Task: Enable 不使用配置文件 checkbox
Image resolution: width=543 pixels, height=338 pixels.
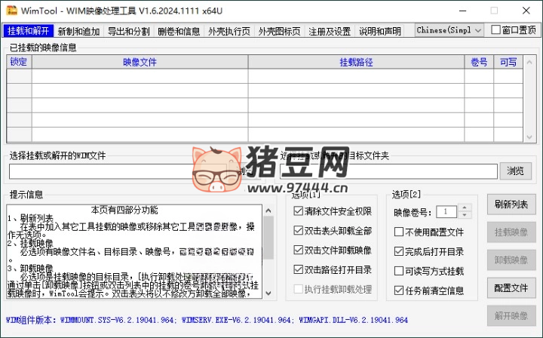Action: 399,232
